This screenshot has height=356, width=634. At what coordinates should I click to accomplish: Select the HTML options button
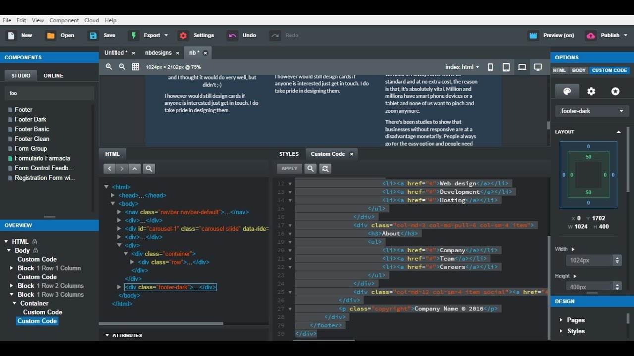[560, 70]
